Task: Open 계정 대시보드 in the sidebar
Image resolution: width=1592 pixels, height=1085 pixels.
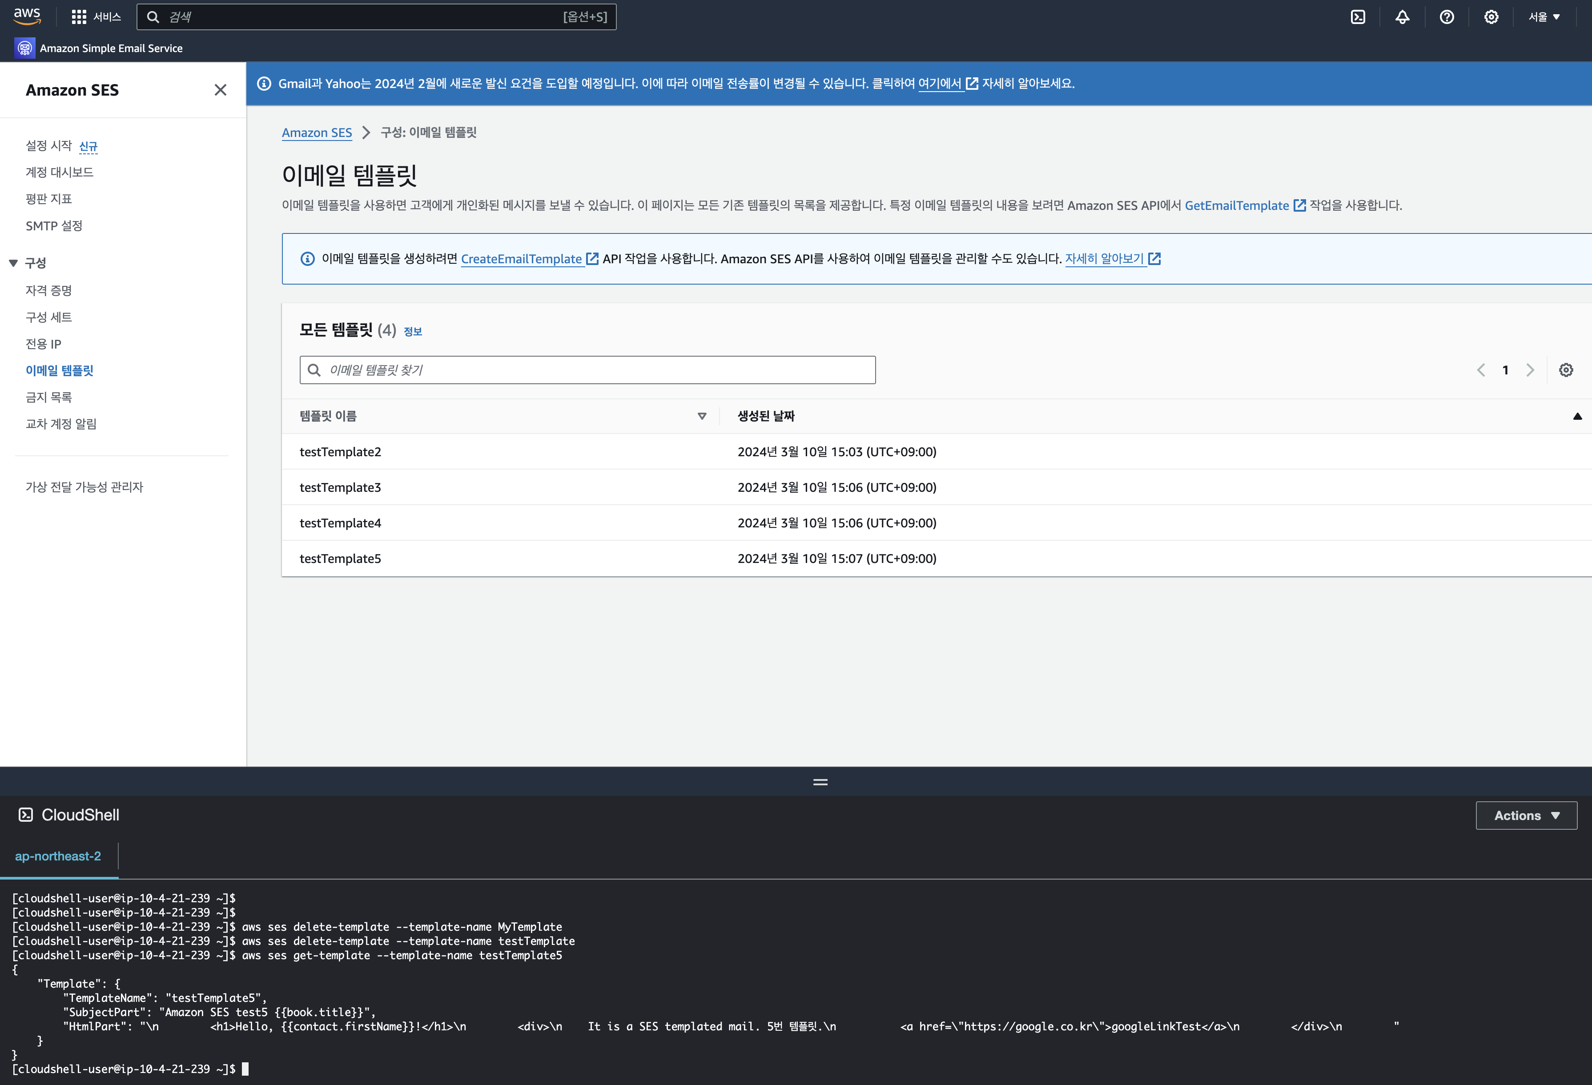Action: (60, 172)
